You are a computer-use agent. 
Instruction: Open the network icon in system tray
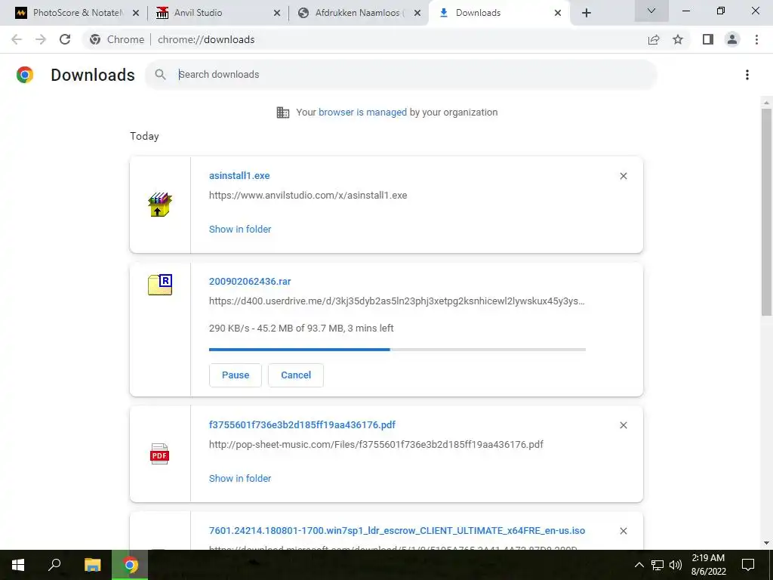[x=658, y=565]
